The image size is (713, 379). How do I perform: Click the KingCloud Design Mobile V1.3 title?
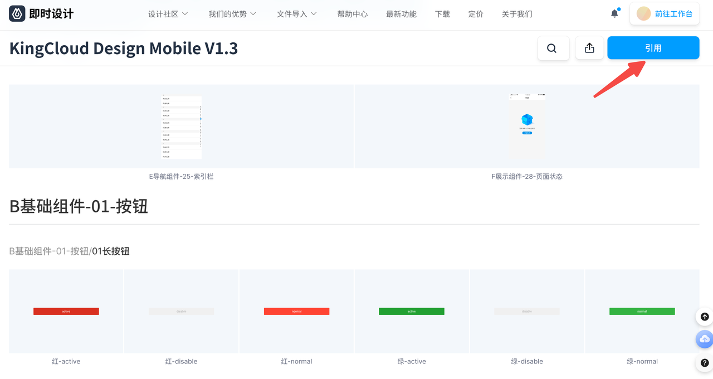click(124, 48)
